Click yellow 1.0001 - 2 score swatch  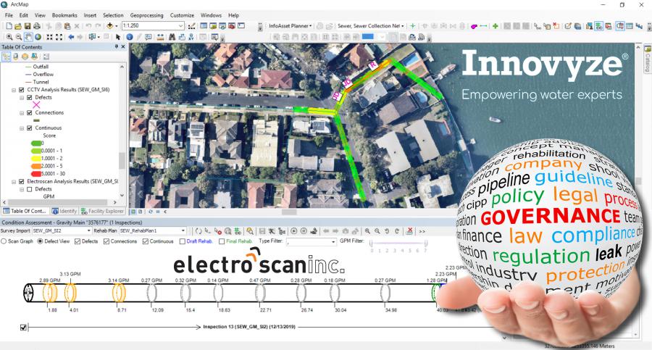click(x=36, y=159)
